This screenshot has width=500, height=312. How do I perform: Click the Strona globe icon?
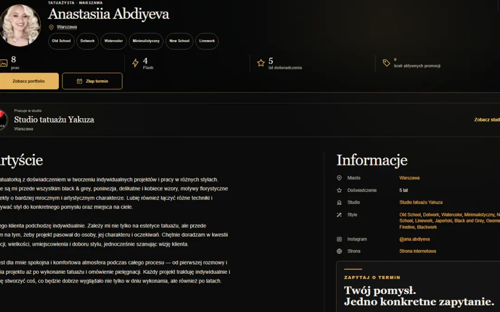click(339, 251)
